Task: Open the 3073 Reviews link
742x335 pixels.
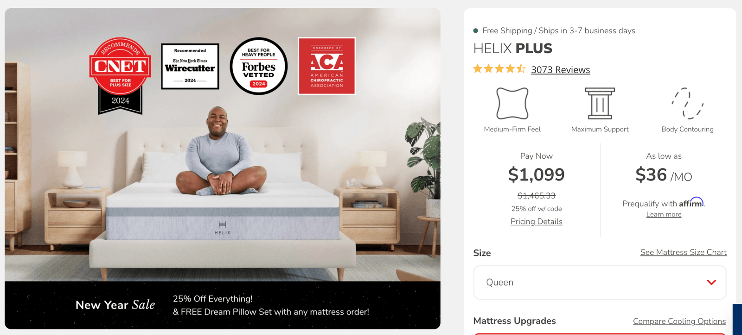Action: pyautogui.click(x=561, y=70)
